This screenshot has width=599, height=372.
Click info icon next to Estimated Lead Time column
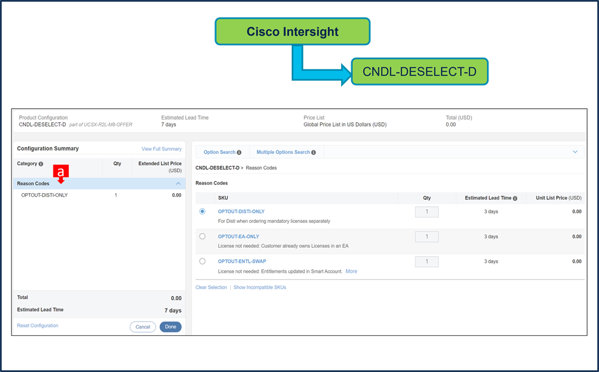click(515, 198)
